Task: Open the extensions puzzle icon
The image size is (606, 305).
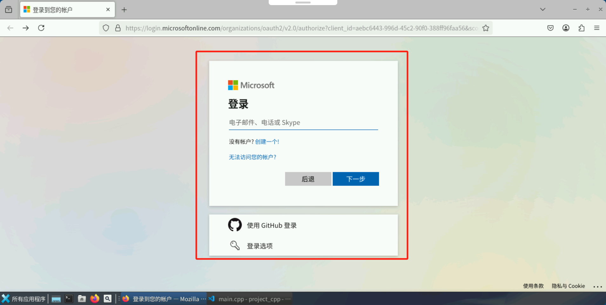Action: [582, 28]
